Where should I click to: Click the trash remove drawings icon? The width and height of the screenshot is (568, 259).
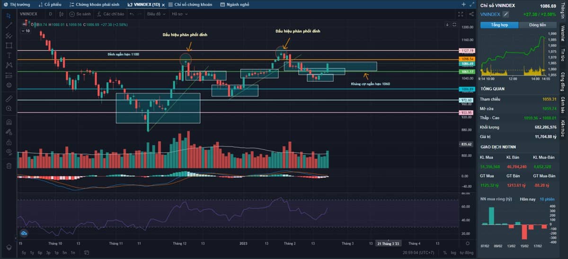click(x=9, y=165)
